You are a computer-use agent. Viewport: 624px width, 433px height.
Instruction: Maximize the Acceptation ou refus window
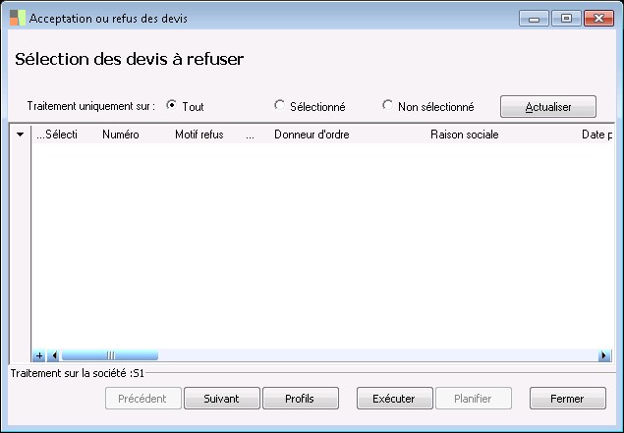pos(566,19)
